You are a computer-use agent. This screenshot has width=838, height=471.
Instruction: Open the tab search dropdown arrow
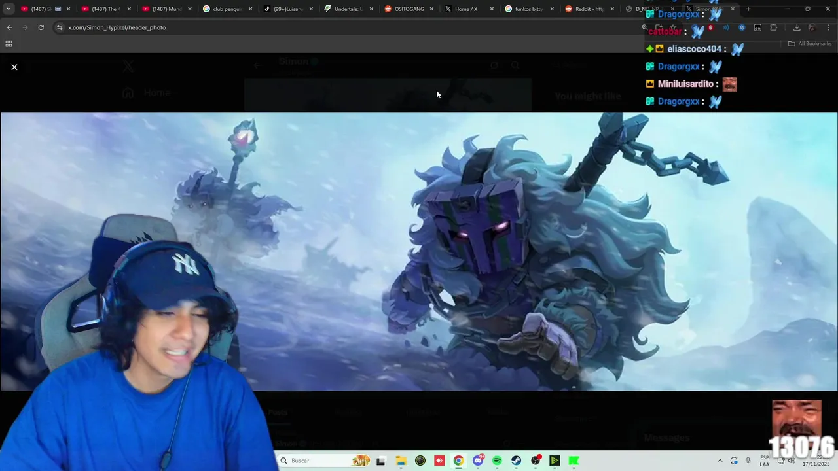[9, 9]
